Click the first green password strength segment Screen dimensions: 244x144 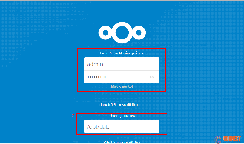coord(96,83)
